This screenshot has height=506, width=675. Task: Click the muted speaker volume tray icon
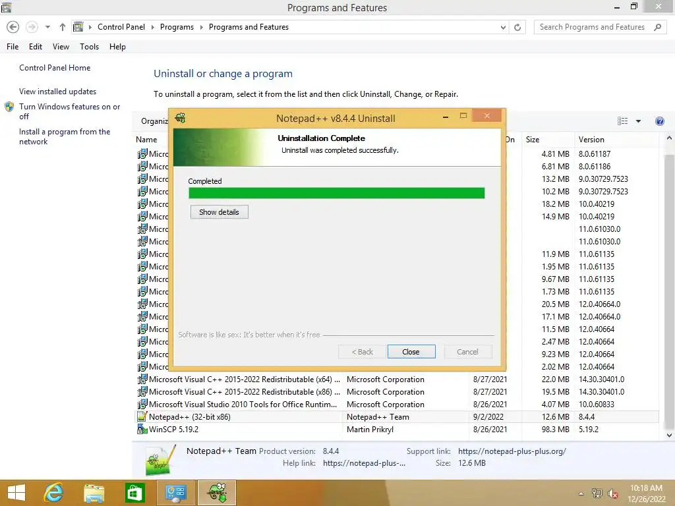point(612,493)
